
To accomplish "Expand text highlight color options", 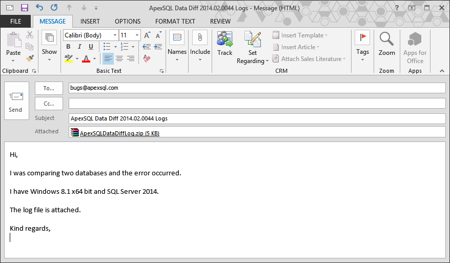I will point(77,58).
